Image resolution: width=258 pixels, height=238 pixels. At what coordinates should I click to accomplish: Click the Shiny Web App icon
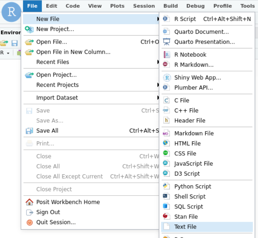coord(167,78)
